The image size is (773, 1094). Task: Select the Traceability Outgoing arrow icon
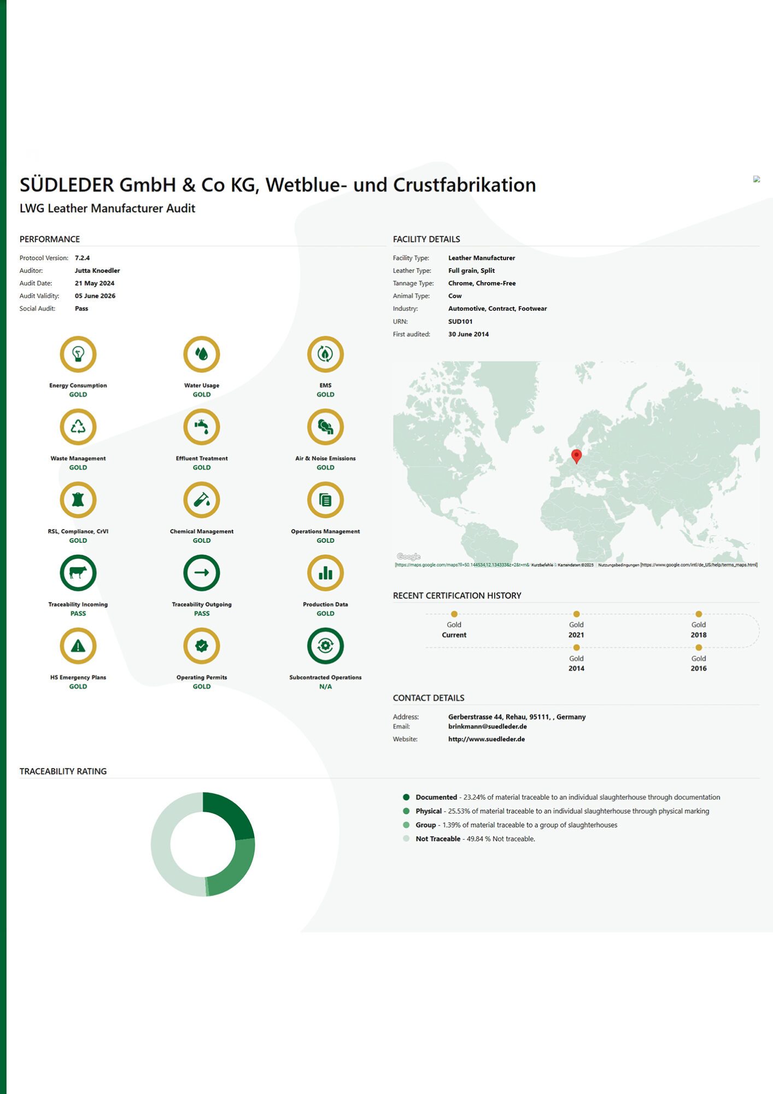pyautogui.click(x=202, y=573)
